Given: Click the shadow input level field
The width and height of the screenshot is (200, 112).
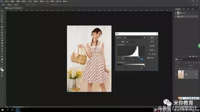Looking at the screenshot, I should (x=124, y=59).
